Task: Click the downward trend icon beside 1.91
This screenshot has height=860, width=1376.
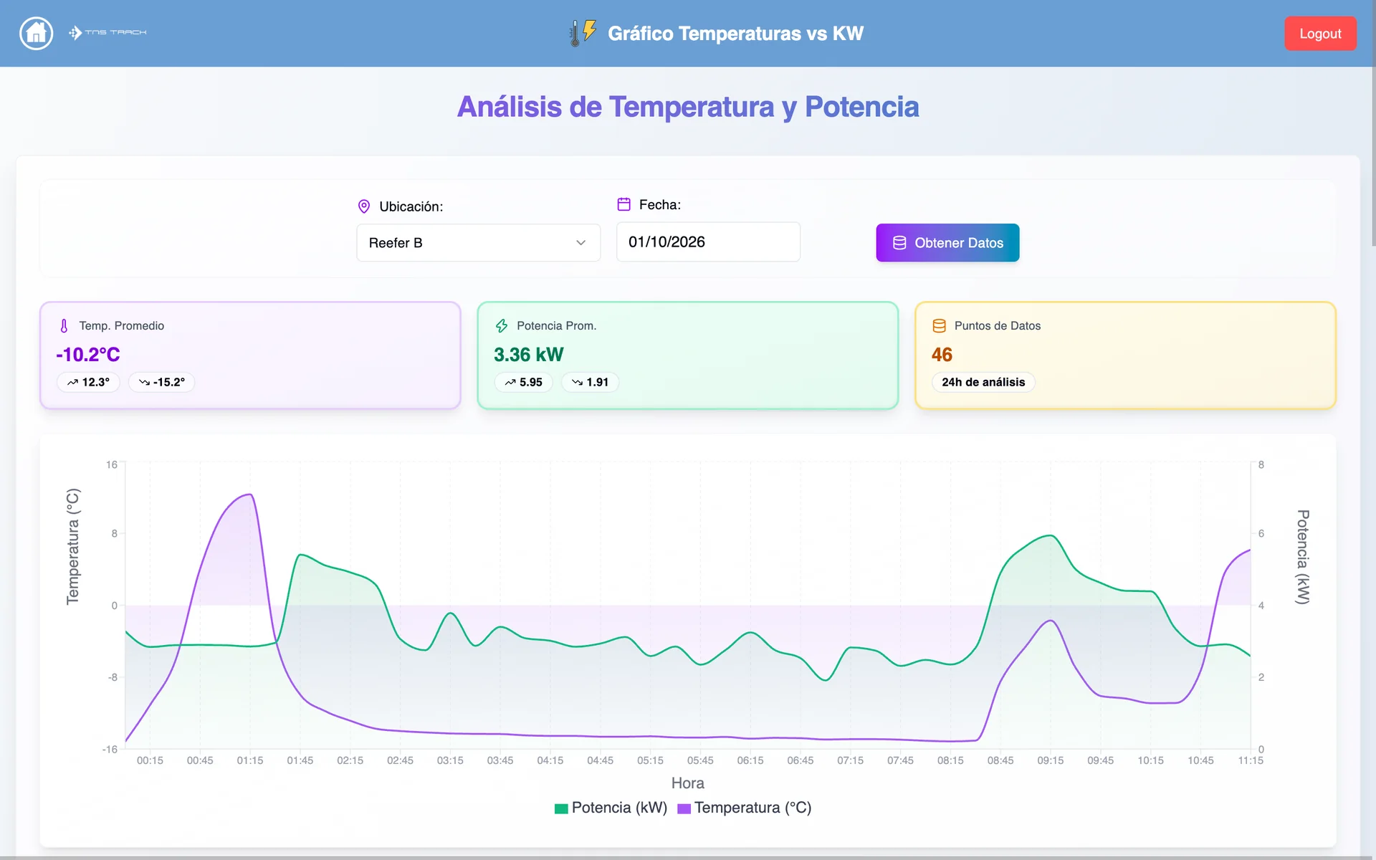Action: coord(577,383)
